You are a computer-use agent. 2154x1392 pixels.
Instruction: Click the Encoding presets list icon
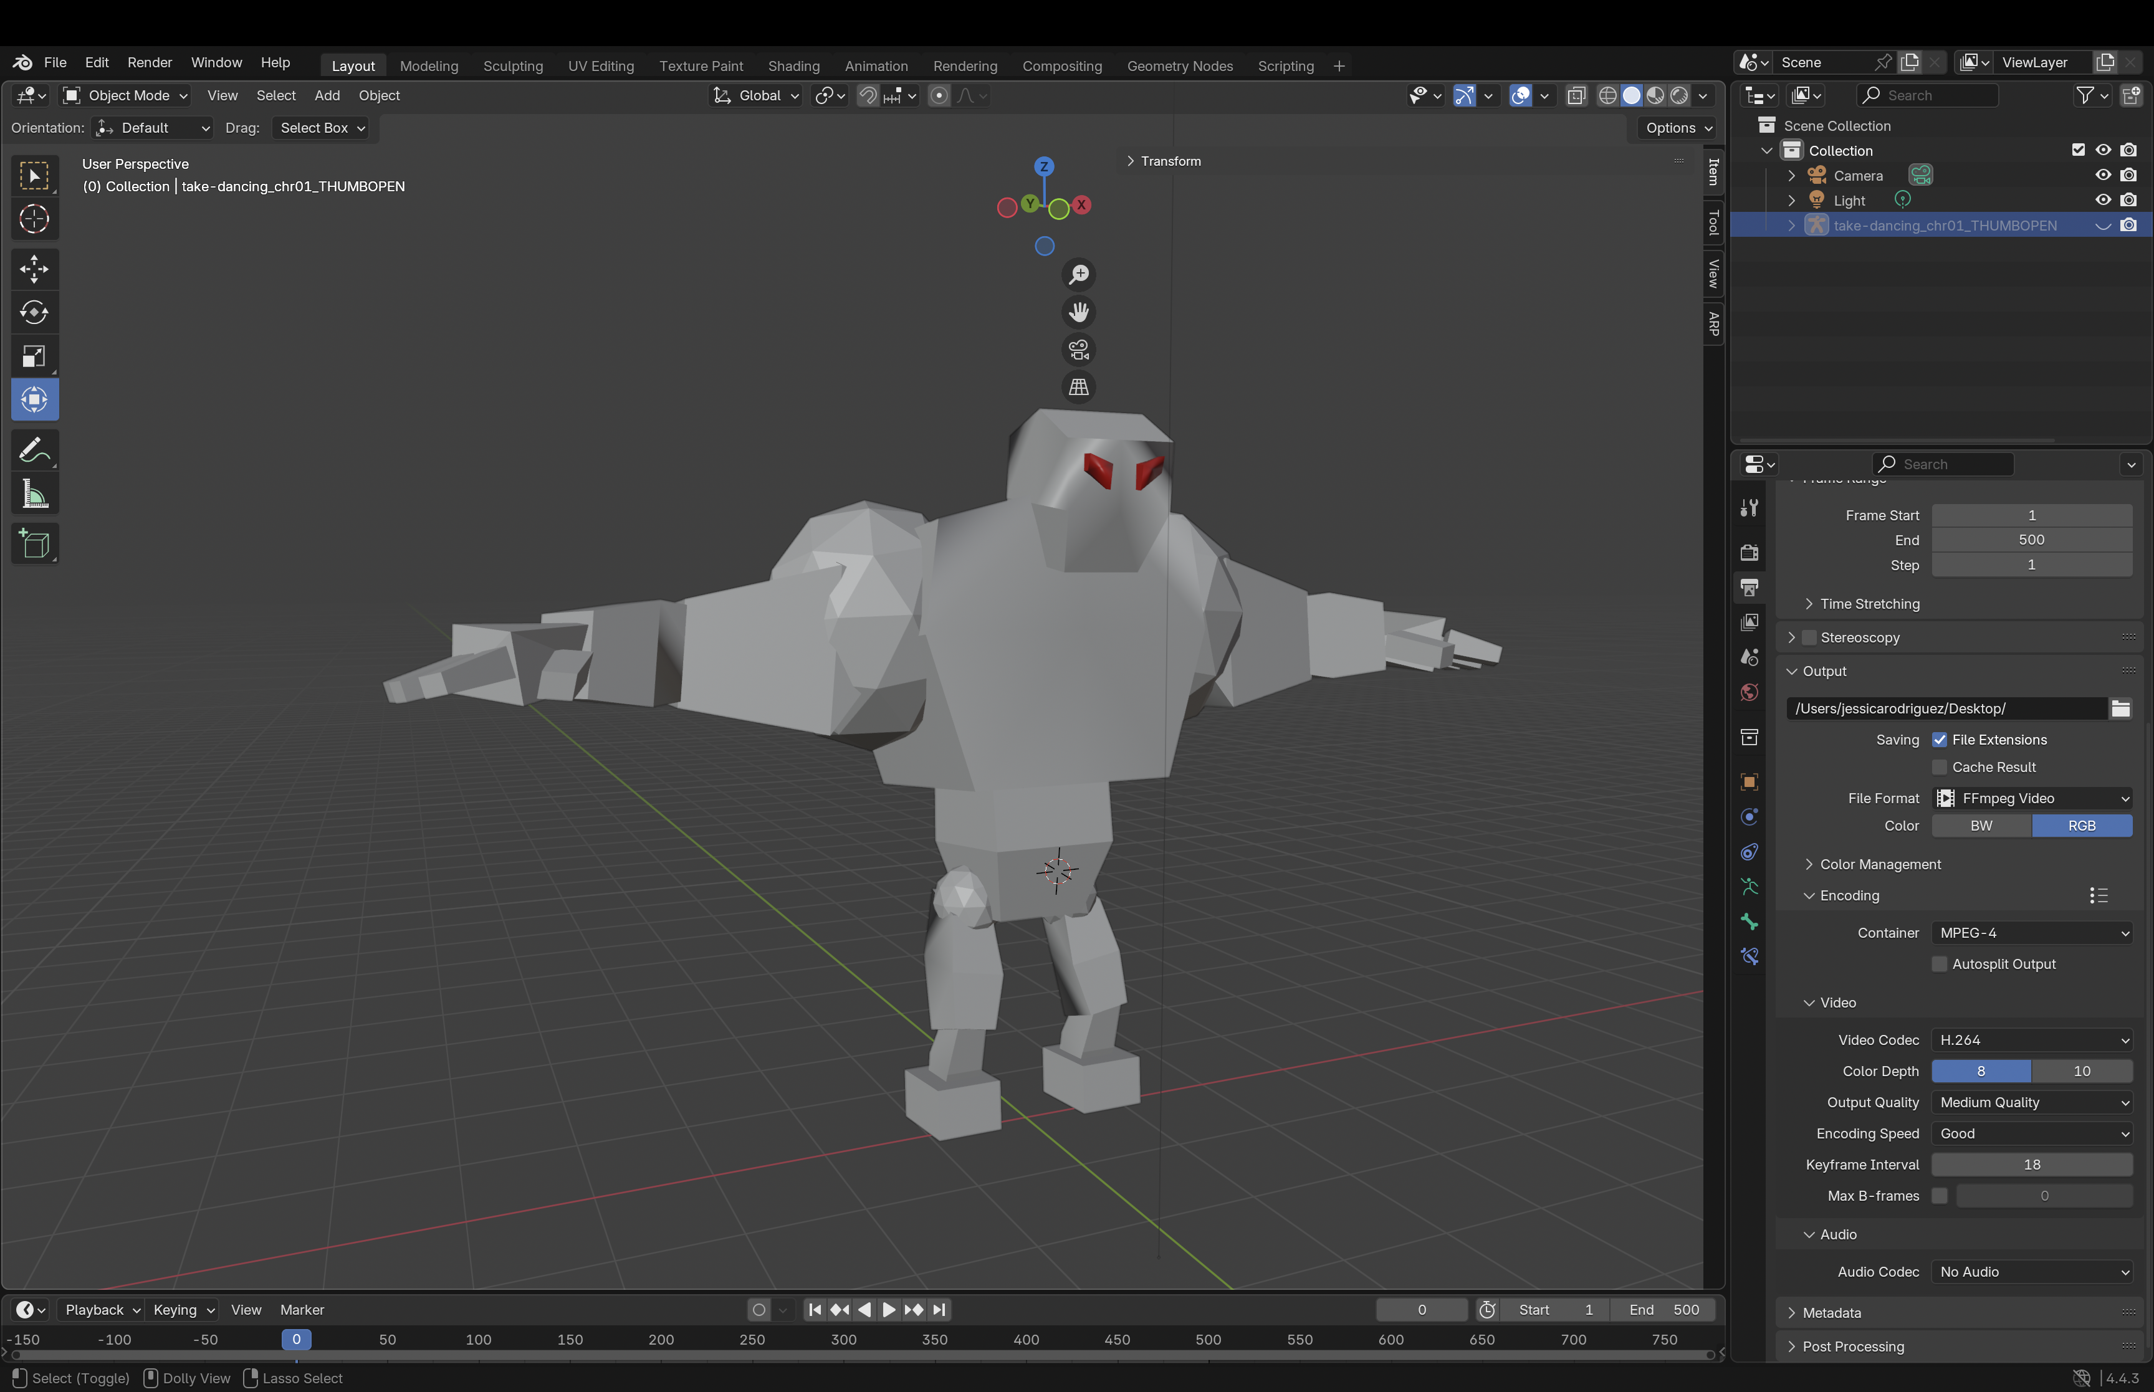[x=2099, y=895]
